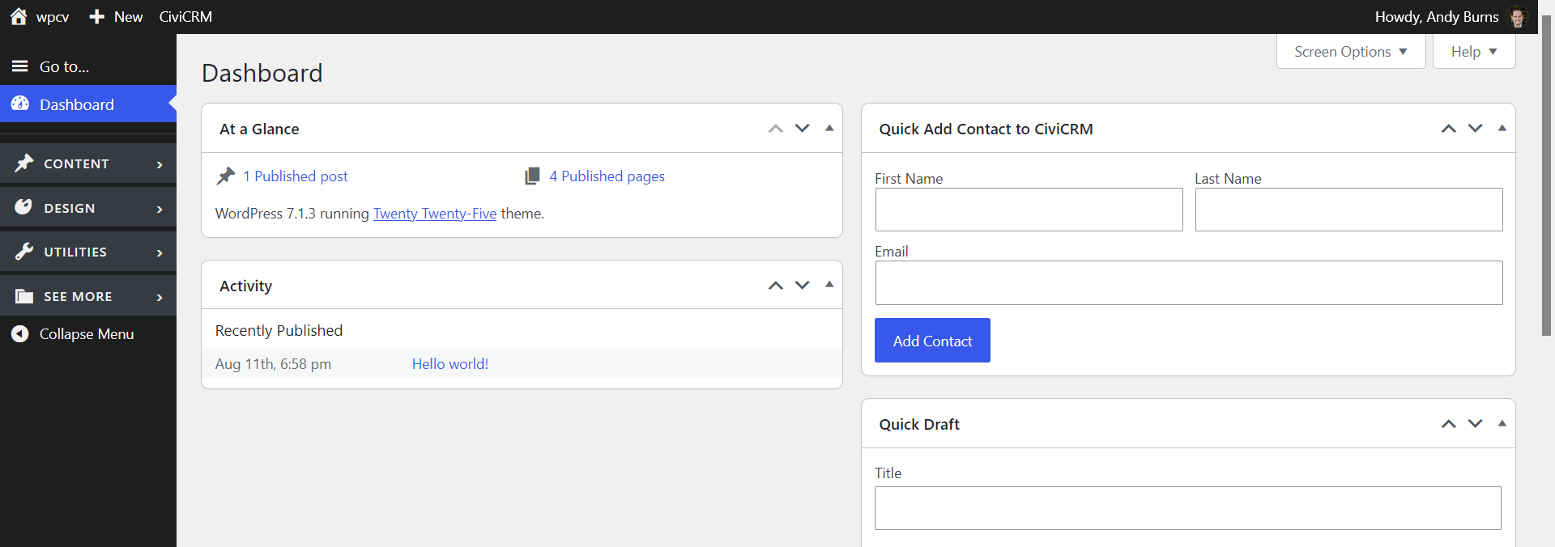The width and height of the screenshot is (1555, 547).
Task: Move Quick Add Contact widget down
Action: [1476, 128]
